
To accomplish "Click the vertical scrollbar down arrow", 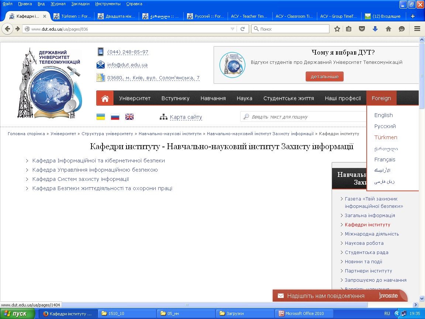I will click(x=422, y=299).
